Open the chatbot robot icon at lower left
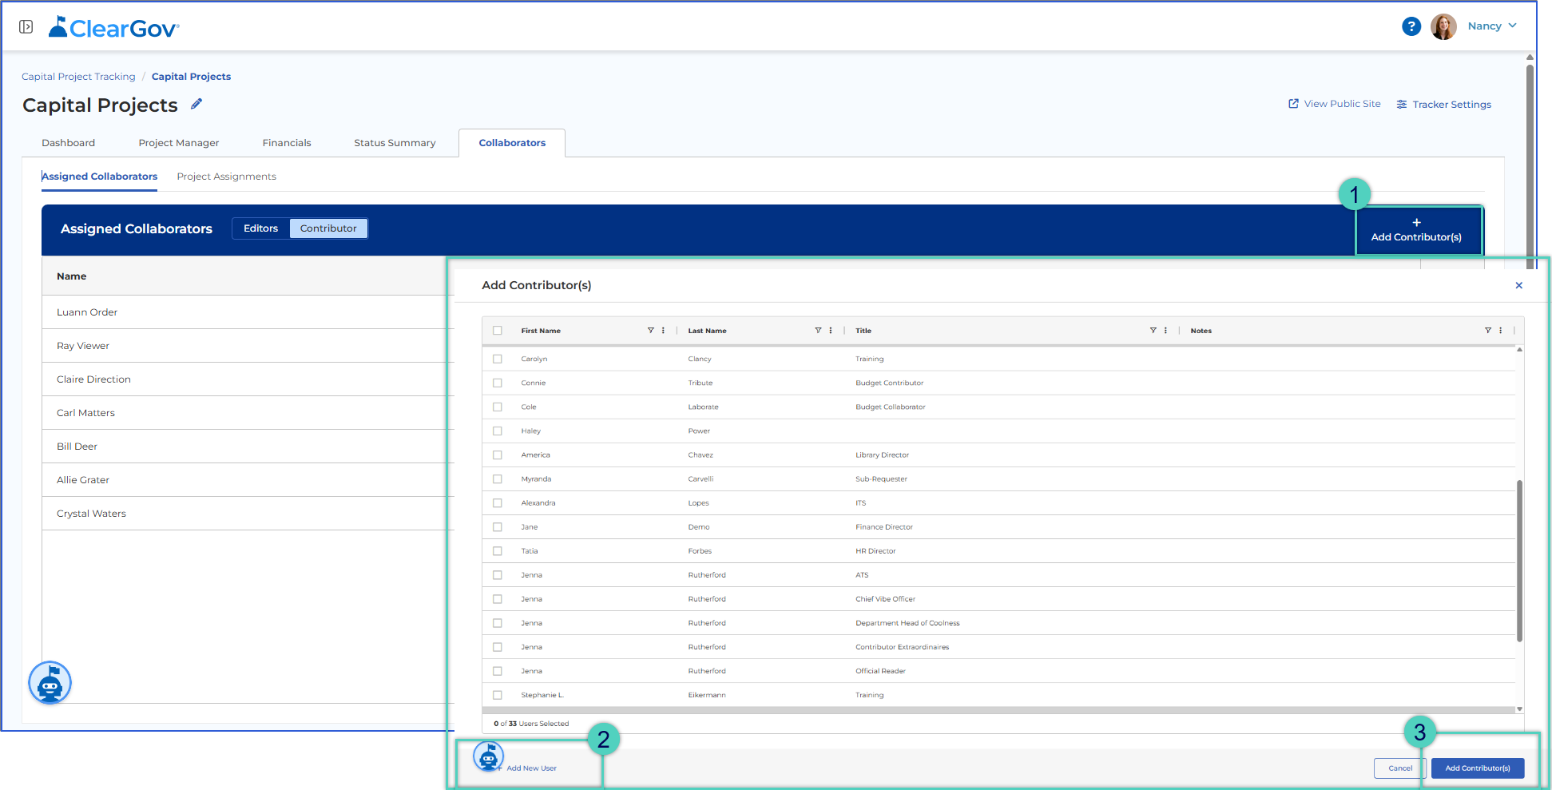 [x=50, y=683]
